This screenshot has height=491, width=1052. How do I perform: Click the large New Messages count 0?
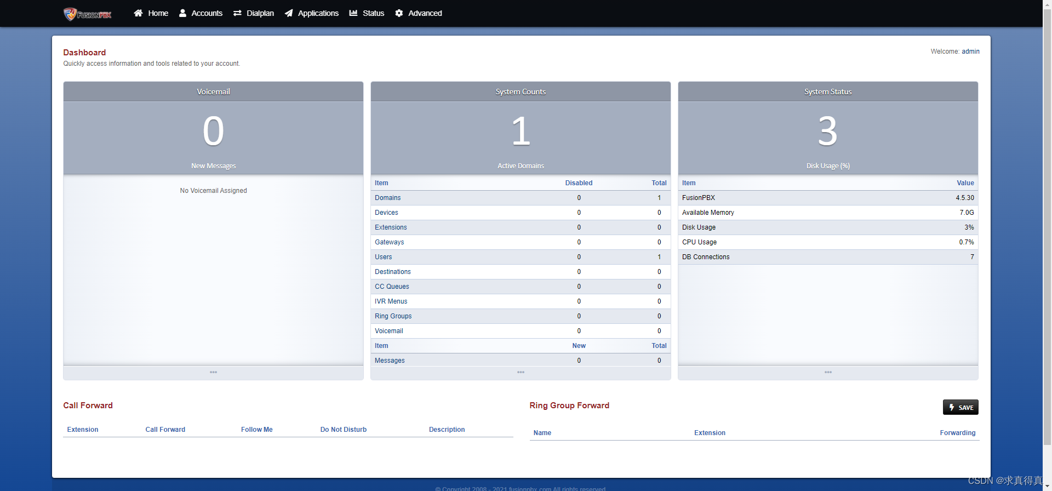(x=213, y=132)
